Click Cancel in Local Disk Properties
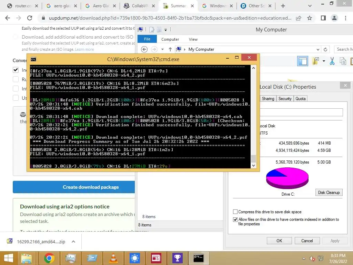The height and width of the screenshot is (265, 353). pos(307,241)
